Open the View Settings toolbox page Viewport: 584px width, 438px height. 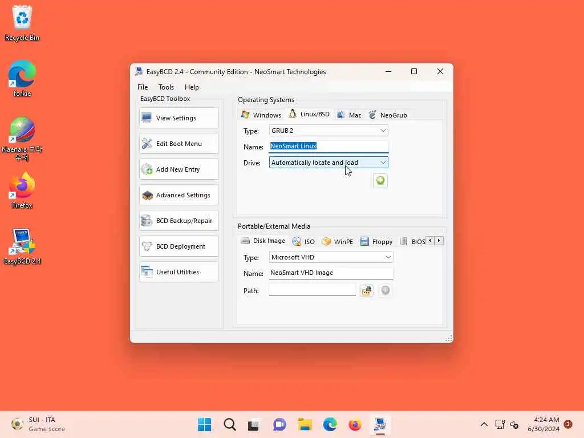click(179, 118)
